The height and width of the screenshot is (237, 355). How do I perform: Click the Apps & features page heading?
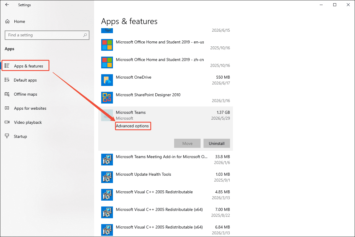(129, 21)
